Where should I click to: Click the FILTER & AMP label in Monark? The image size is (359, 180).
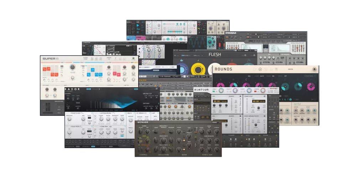click(207, 155)
